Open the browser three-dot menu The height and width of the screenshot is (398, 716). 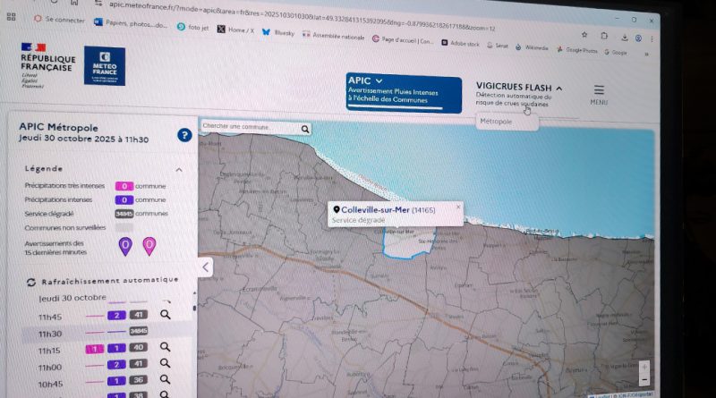pos(652,39)
